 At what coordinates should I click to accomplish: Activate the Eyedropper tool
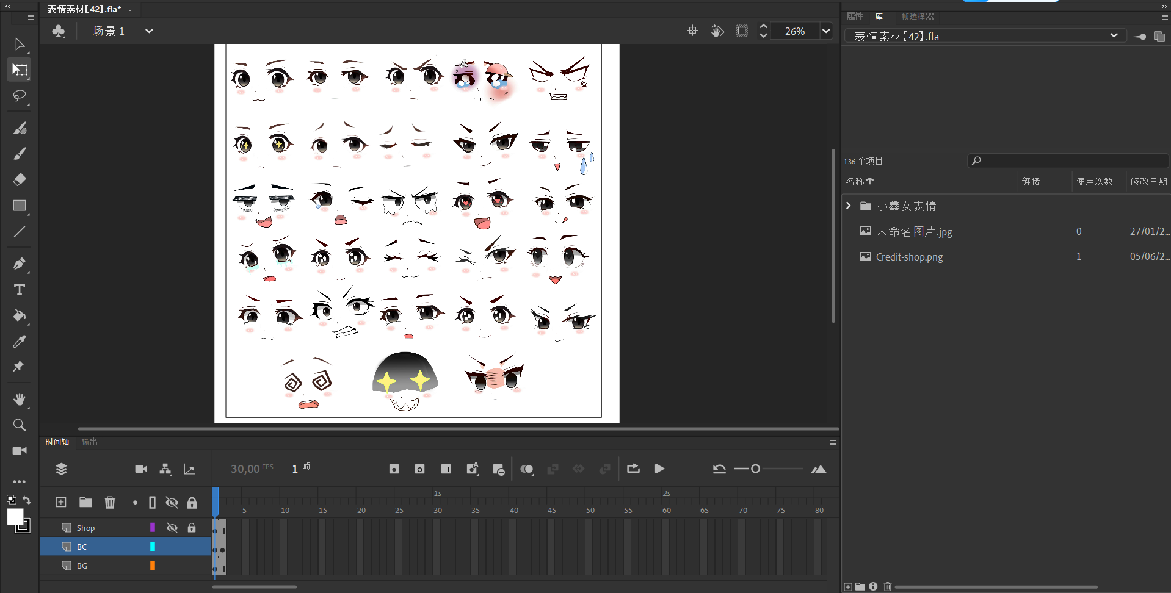click(20, 342)
